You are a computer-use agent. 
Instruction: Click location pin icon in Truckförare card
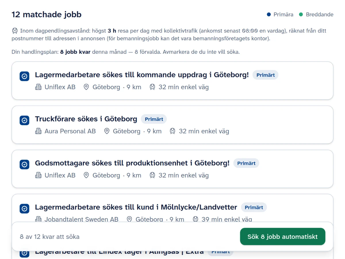[x=107, y=131]
